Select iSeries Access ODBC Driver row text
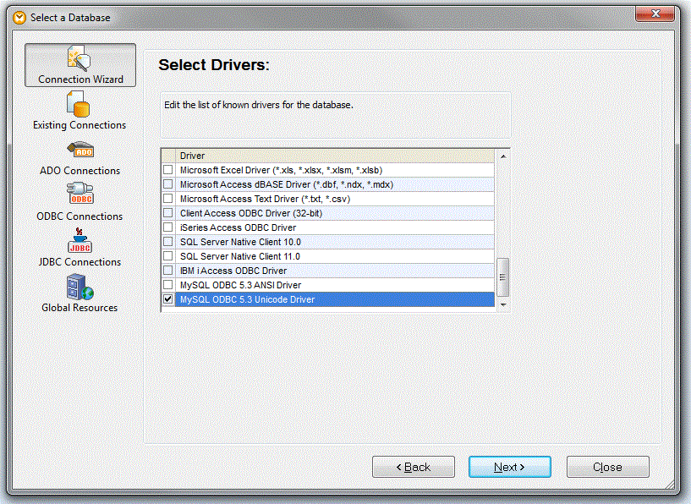The width and height of the screenshot is (691, 504). point(238,227)
